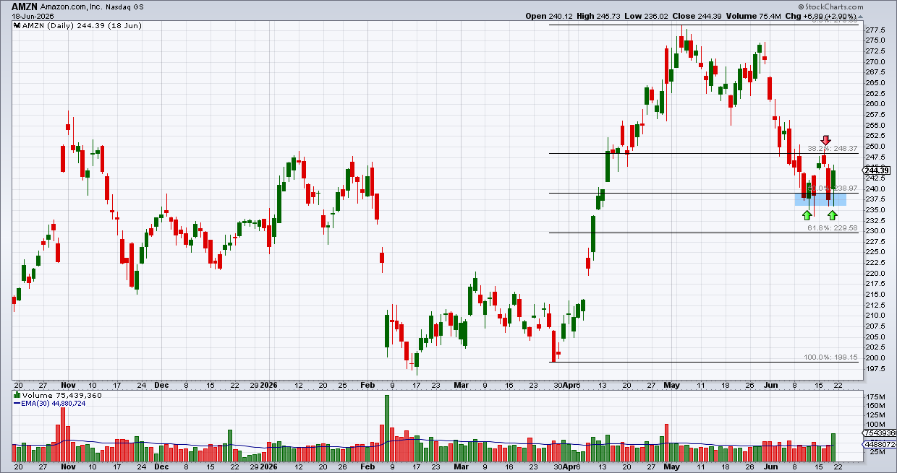
Task: Click the 50.0%: 238.97 Fibonacci label
Action: (833, 188)
